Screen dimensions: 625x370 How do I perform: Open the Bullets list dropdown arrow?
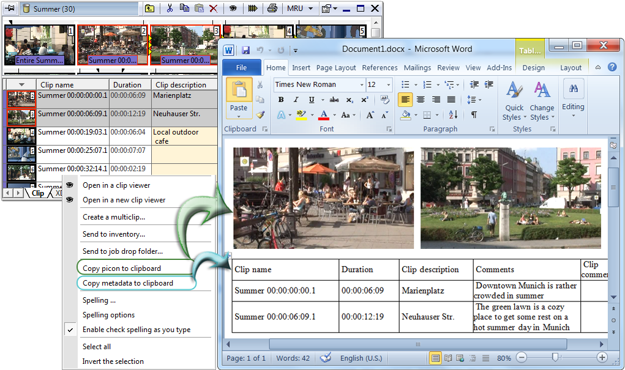coord(416,84)
